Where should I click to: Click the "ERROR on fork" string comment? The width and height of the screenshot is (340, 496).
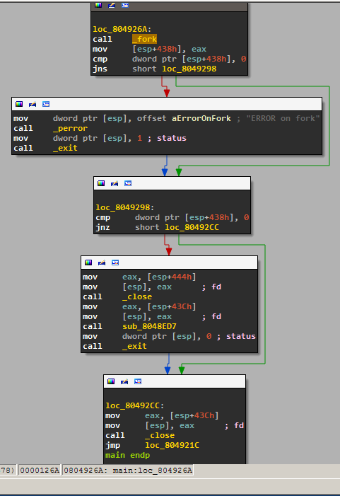coord(283,118)
